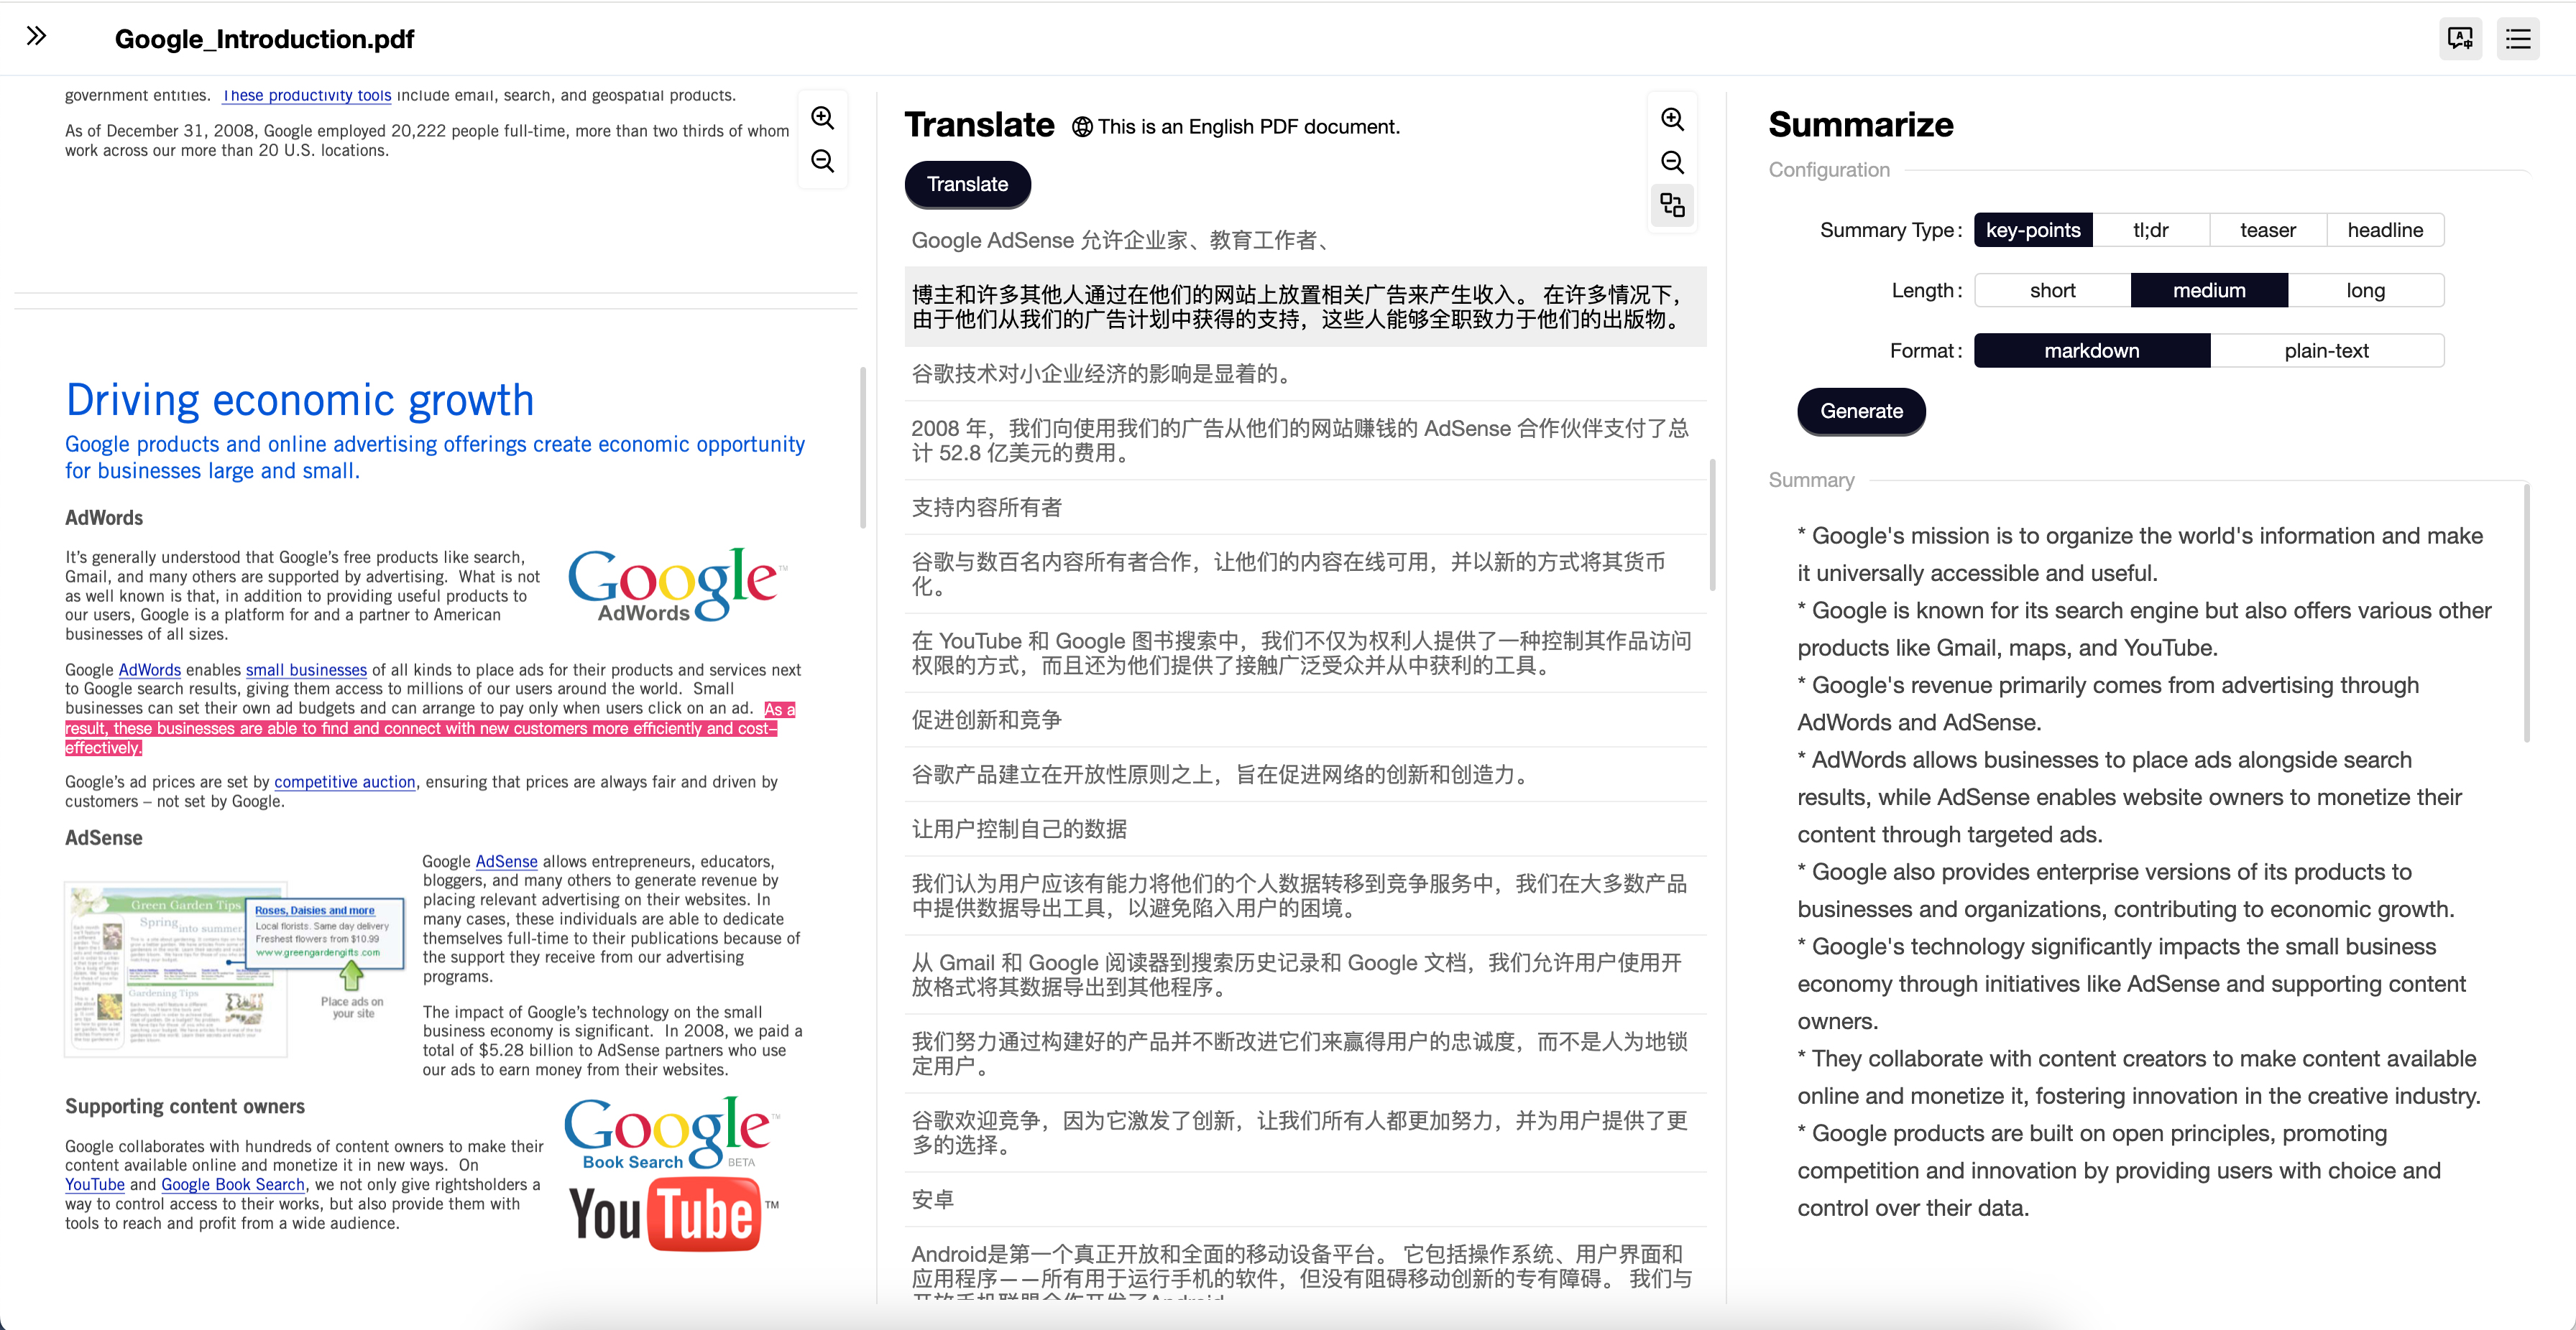Zoom out on the translation panel

tap(1672, 162)
